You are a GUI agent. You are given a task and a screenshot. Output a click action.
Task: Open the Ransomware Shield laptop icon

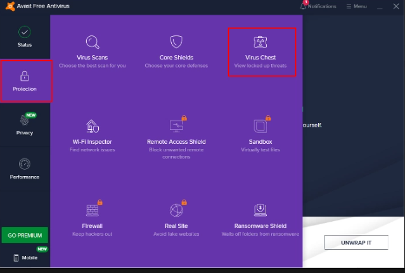pyautogui.click(x=260, y=210)
